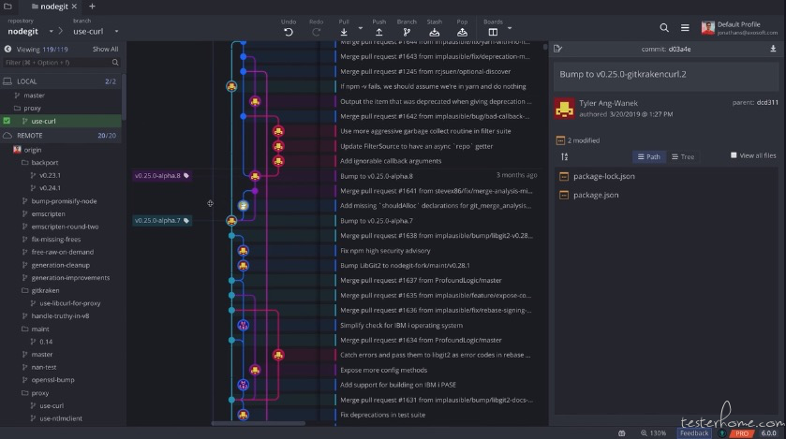Click Tyler Ang-Wanek author avatar
Viewport: 786px width, 439px height.
564,109
